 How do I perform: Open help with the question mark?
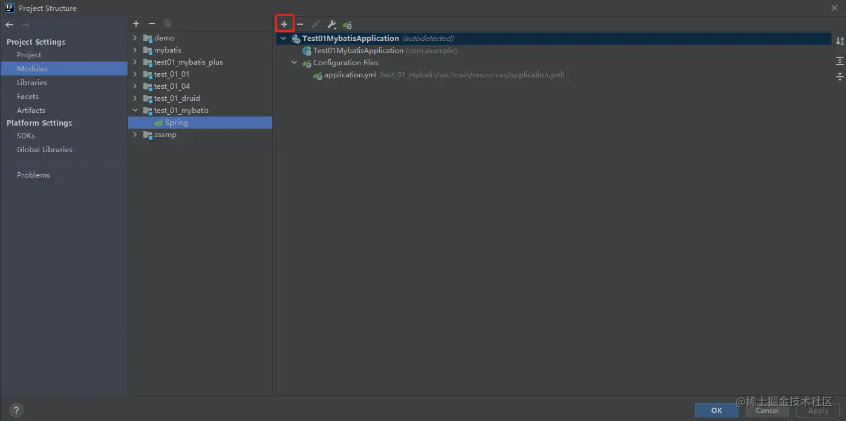16,410
